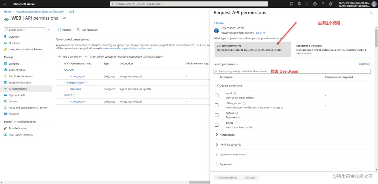This screenshot has height=184, width=378.
Task: Pin the WEB API permissions blade
Action: 64,18
